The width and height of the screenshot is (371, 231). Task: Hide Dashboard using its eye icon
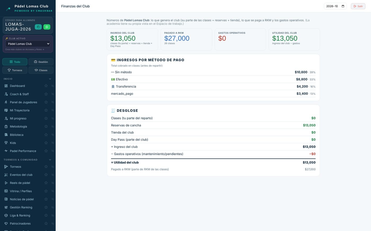pos(53,86)
